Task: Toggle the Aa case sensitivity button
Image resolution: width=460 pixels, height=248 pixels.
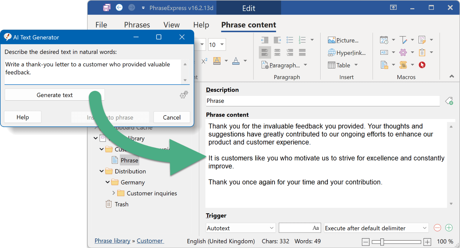Action: coord(316,228)
